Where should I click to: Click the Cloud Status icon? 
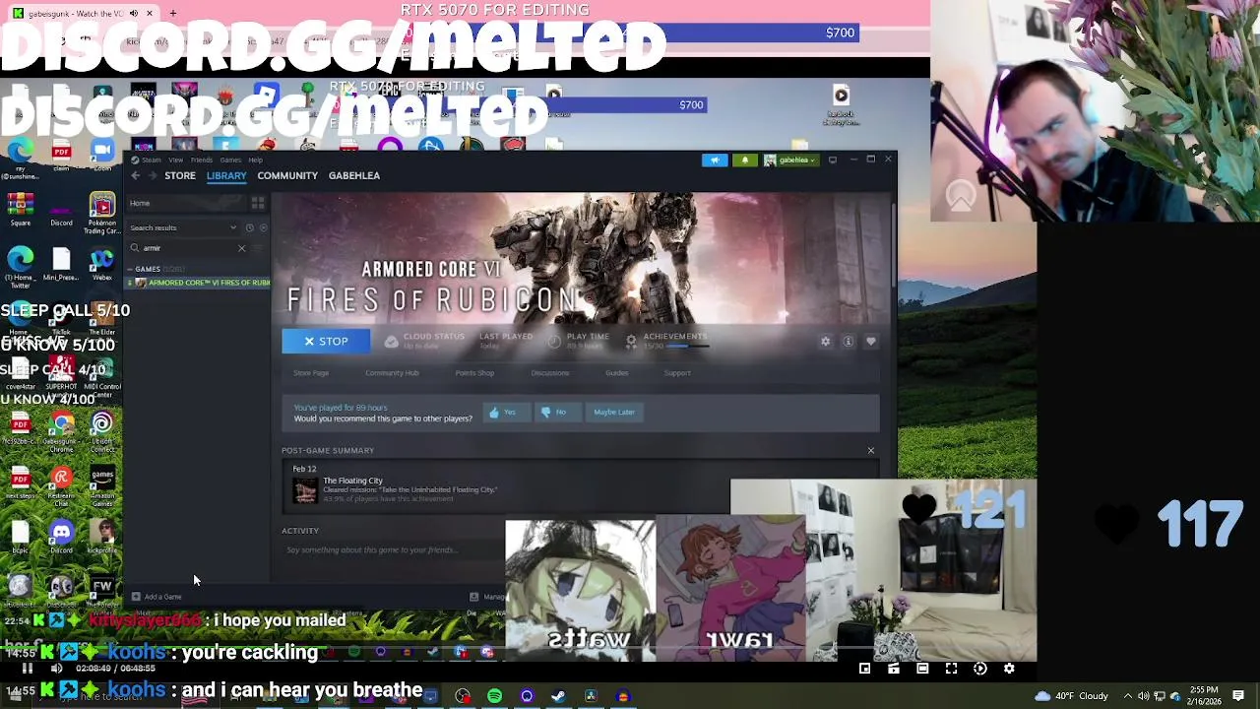[x=391, y=342]
